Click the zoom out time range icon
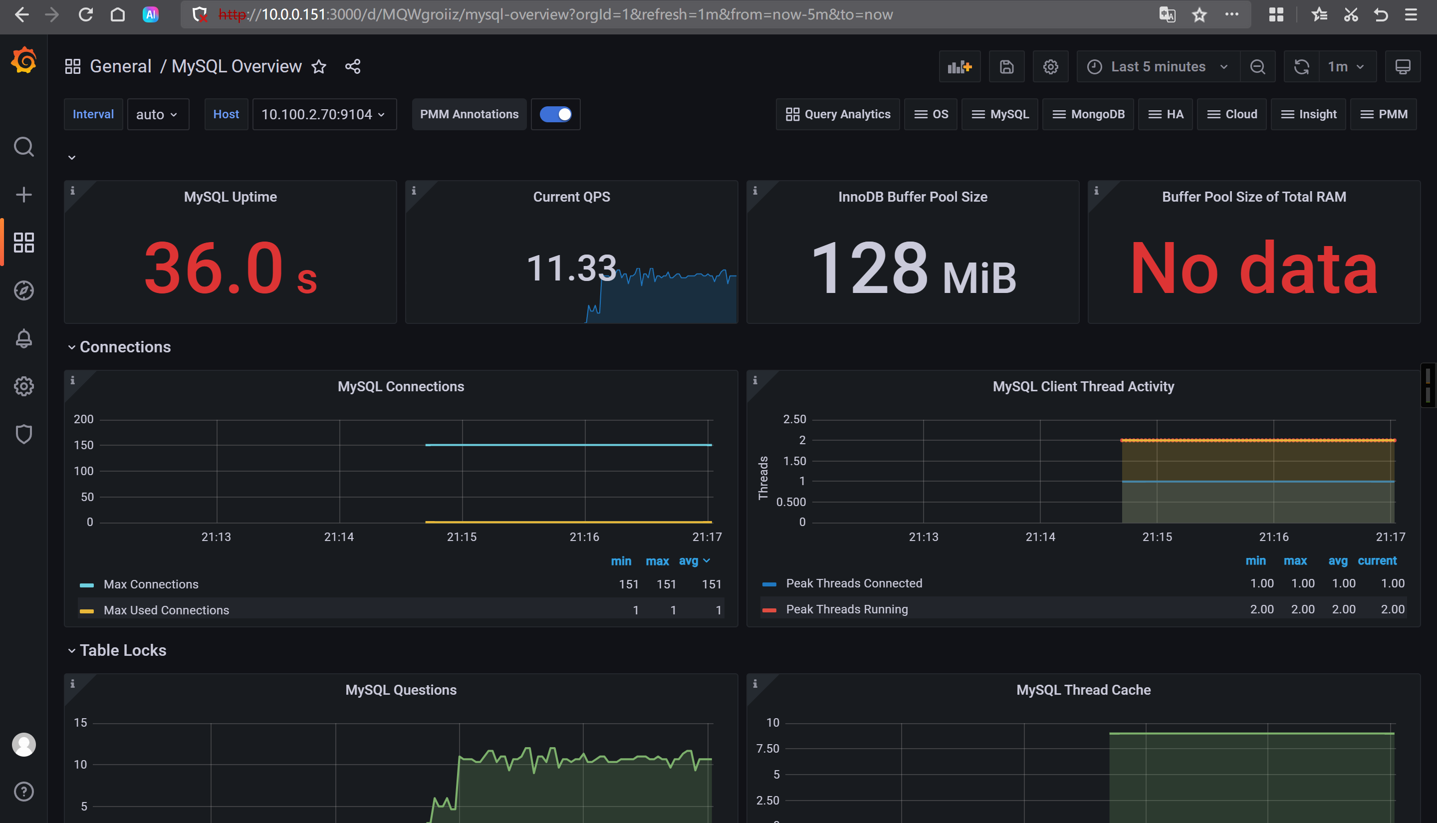The image size is (1437, 823). [1257, 67]
